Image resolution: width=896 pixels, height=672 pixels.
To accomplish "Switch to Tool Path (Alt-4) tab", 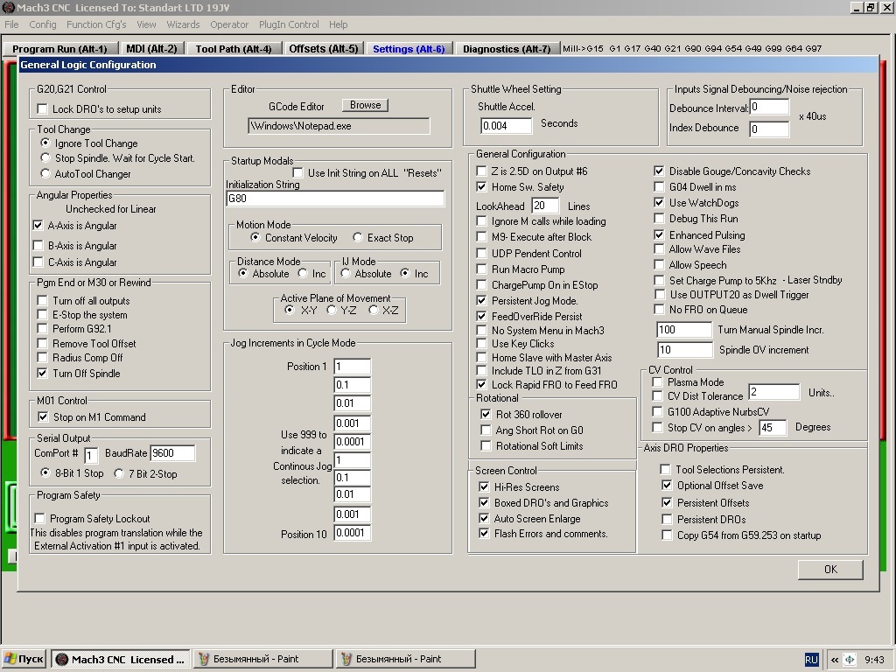I will pyautogui.click(x=233, y=49).
